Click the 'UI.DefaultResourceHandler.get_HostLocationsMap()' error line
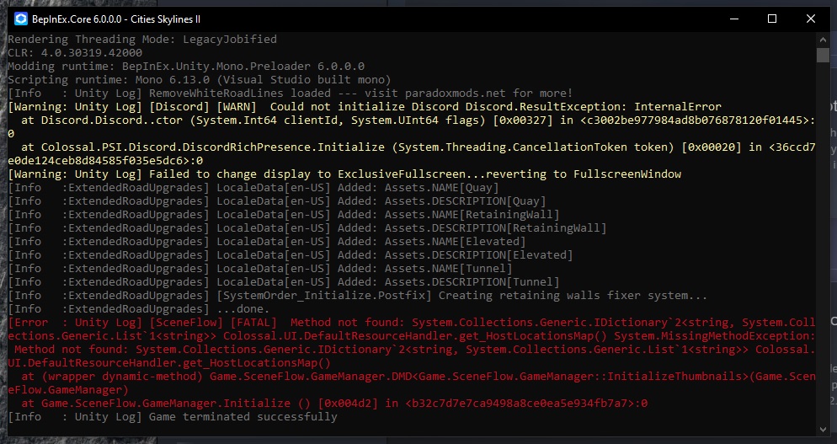Viewport: 837px width, 444px height. (169, 363)
